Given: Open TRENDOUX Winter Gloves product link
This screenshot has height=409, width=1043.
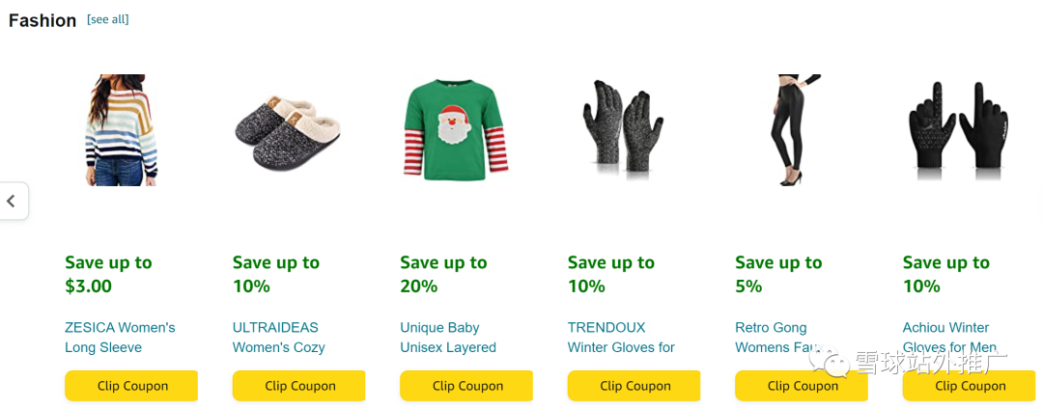Looking at the screenshot, I should tap(621, 338).
